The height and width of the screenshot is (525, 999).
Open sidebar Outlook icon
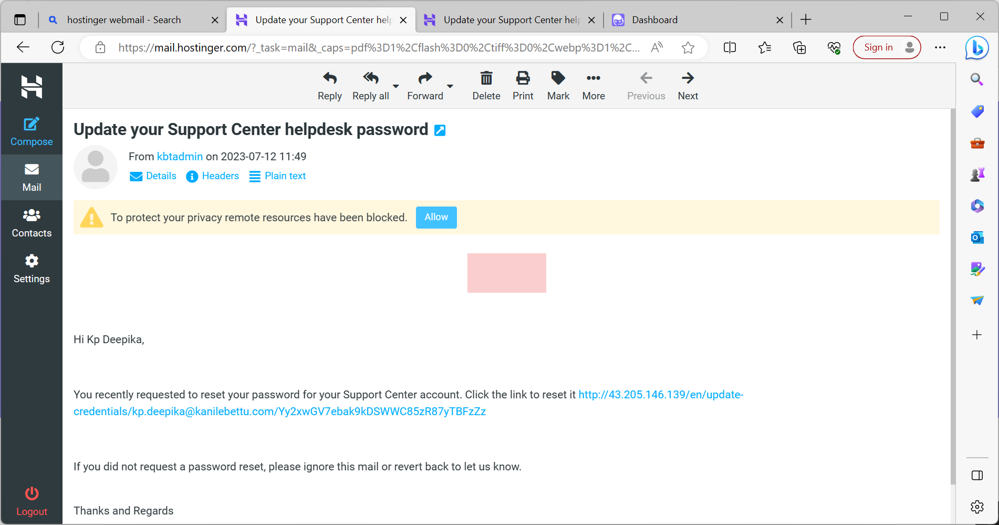(977, 238)
